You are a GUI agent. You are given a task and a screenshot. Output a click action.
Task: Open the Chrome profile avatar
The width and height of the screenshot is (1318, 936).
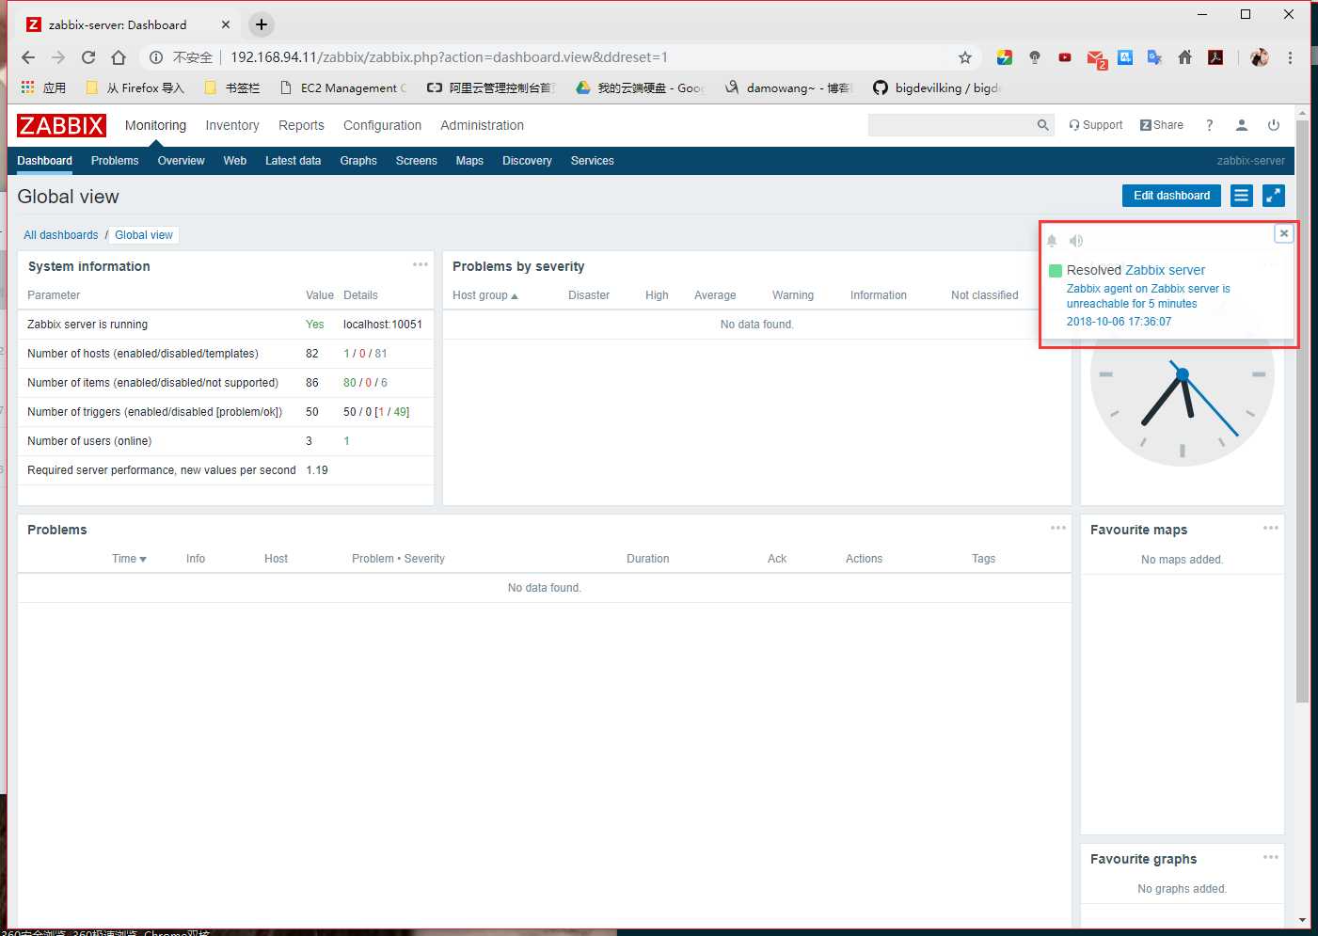[x=1260, y=57]
